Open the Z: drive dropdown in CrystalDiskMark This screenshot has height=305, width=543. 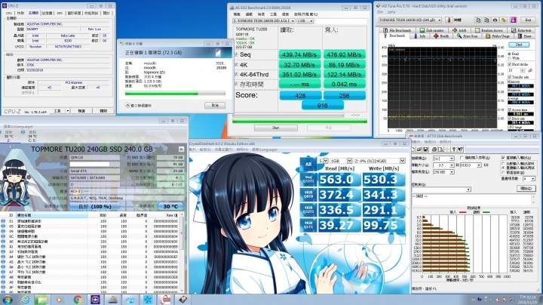click(379, 161)
